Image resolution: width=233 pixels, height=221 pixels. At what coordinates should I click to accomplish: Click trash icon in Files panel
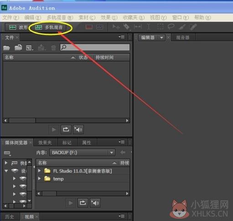[x=53, y=48]
